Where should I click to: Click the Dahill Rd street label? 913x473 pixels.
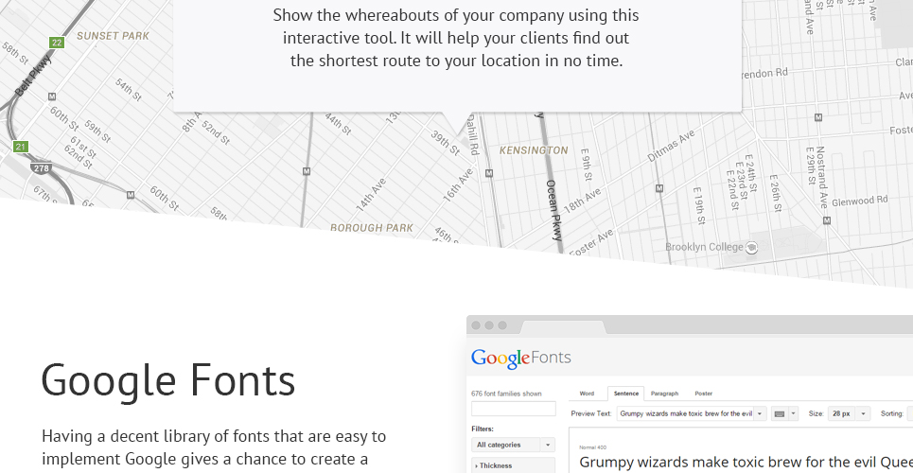click(x=473, y=136)
